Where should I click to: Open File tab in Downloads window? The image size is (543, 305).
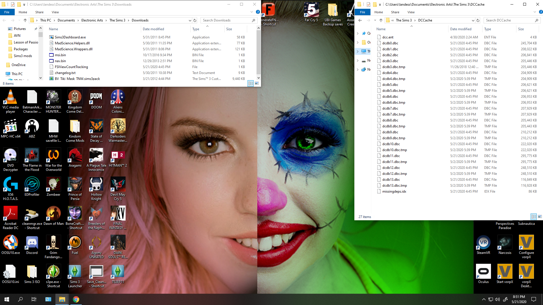point(7,12)
